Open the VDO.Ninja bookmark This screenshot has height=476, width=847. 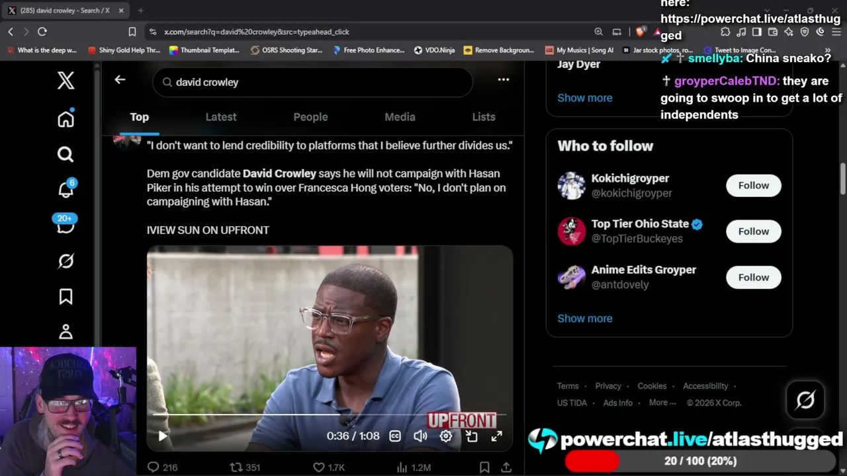click(435, 50)
